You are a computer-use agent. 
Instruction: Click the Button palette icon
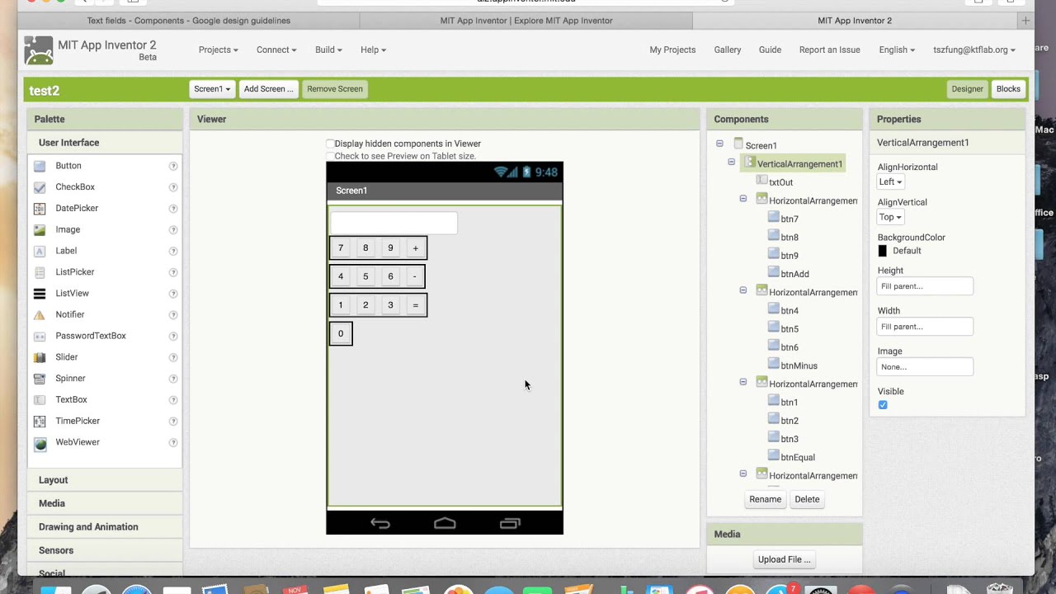[40, 166]
